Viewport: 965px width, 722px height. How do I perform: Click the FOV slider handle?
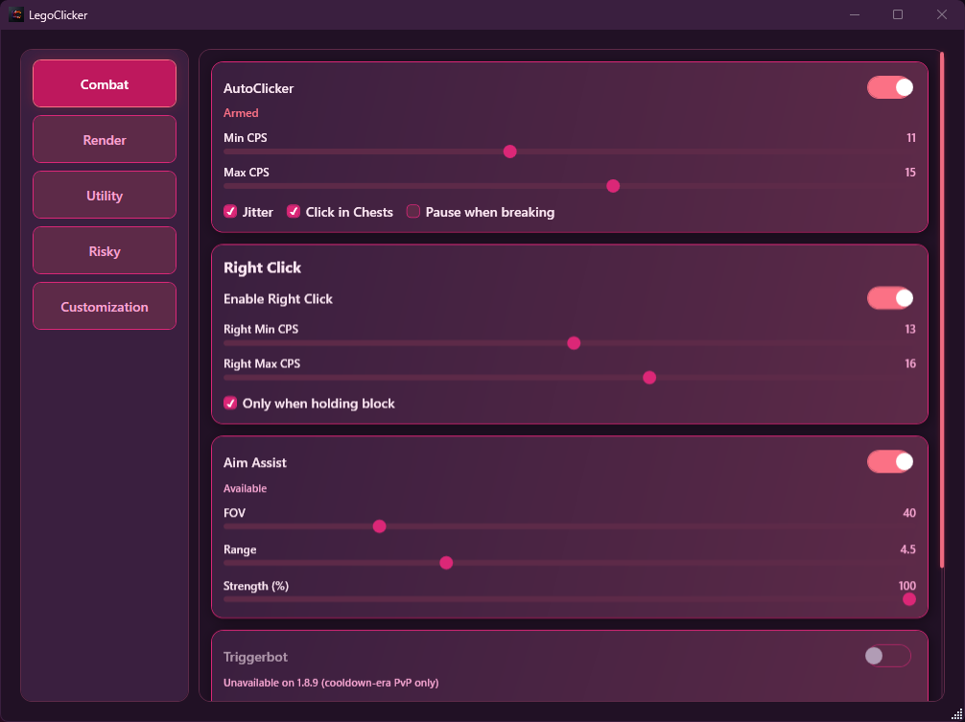click(x=379, y=526)
